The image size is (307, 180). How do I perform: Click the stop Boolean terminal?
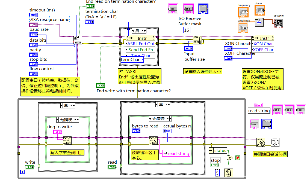coord(215,165)
